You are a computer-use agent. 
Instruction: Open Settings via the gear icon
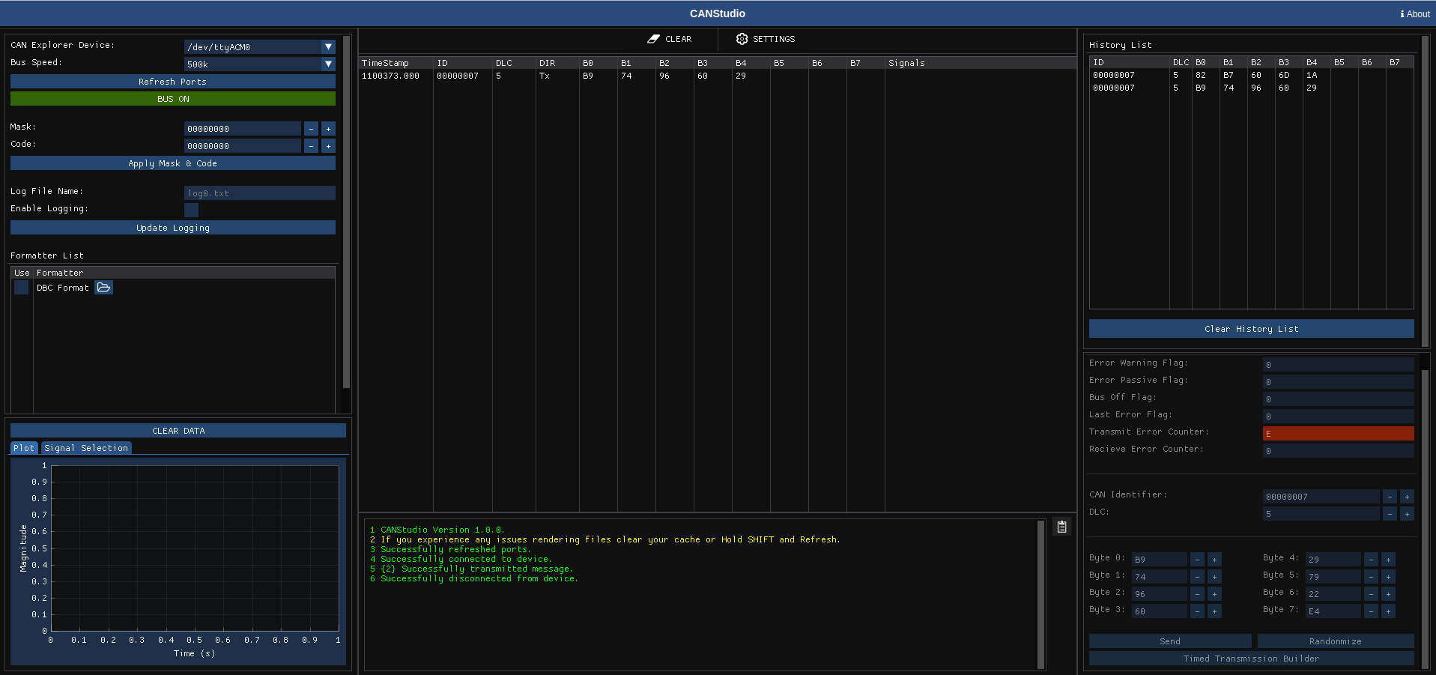point(742,39)
